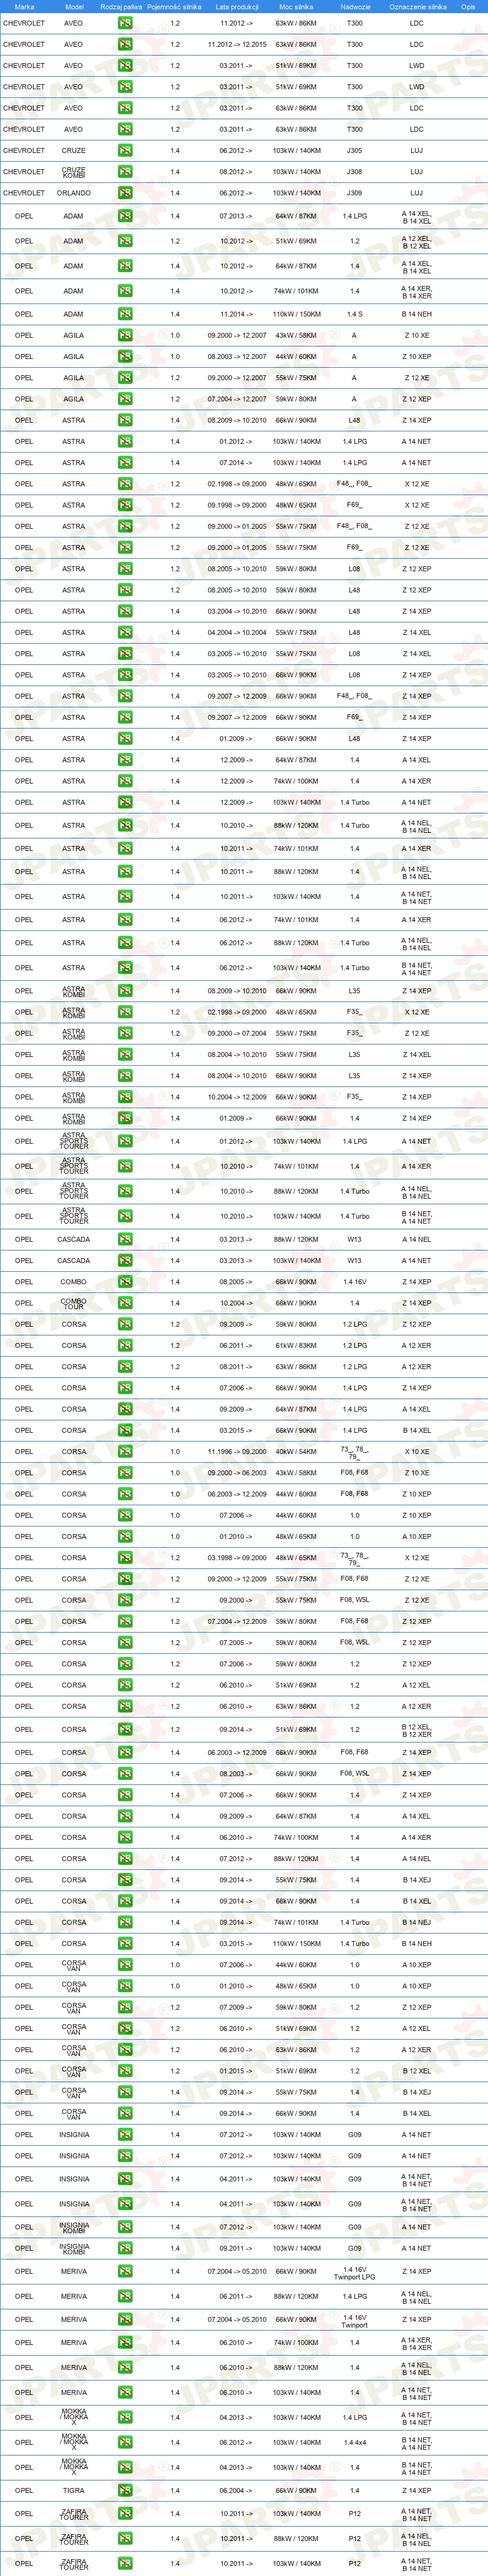The height and width of the screenshot is (2576, 488).
Task: Click fuel icon in Opel Agila 44kW row
Action: [125, 356]
